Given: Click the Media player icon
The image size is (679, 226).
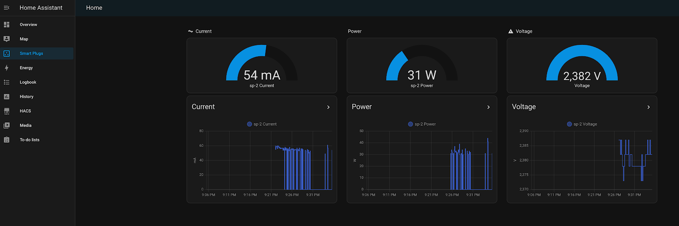Looking at the screenshot, I should pos(6,125).
